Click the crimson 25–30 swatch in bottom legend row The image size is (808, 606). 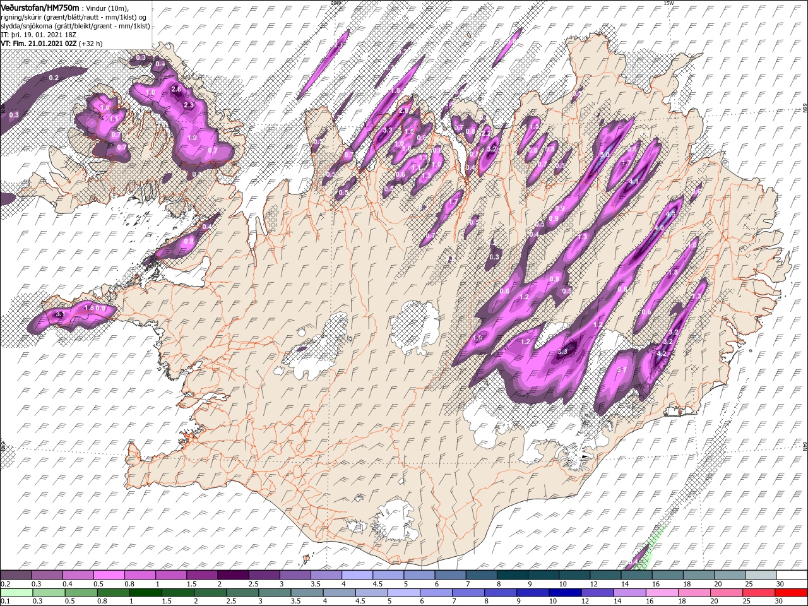coord(759,593)
